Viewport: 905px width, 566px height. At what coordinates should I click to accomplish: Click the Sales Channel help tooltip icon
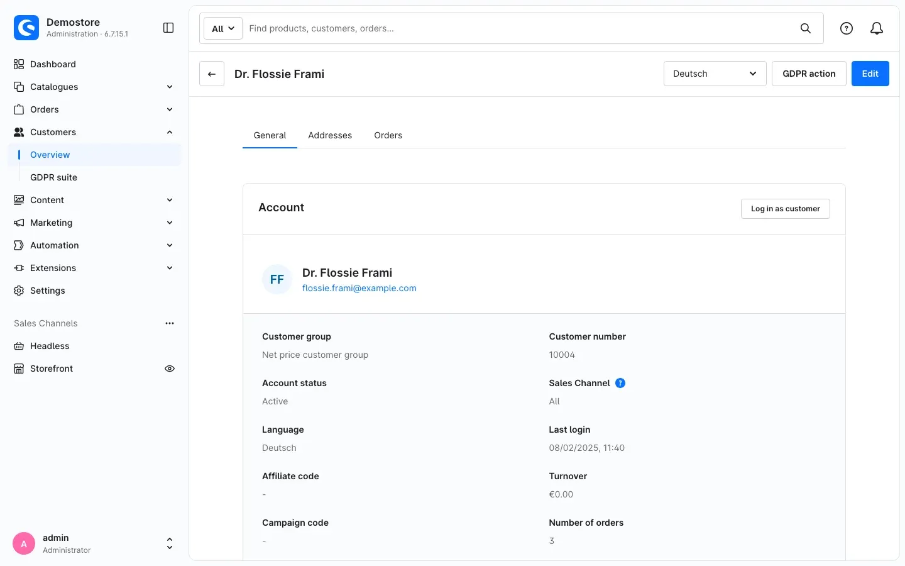point(620,383)
